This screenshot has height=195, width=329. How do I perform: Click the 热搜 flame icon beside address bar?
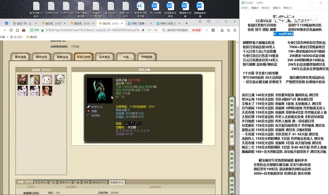click(x=195, y=30)
